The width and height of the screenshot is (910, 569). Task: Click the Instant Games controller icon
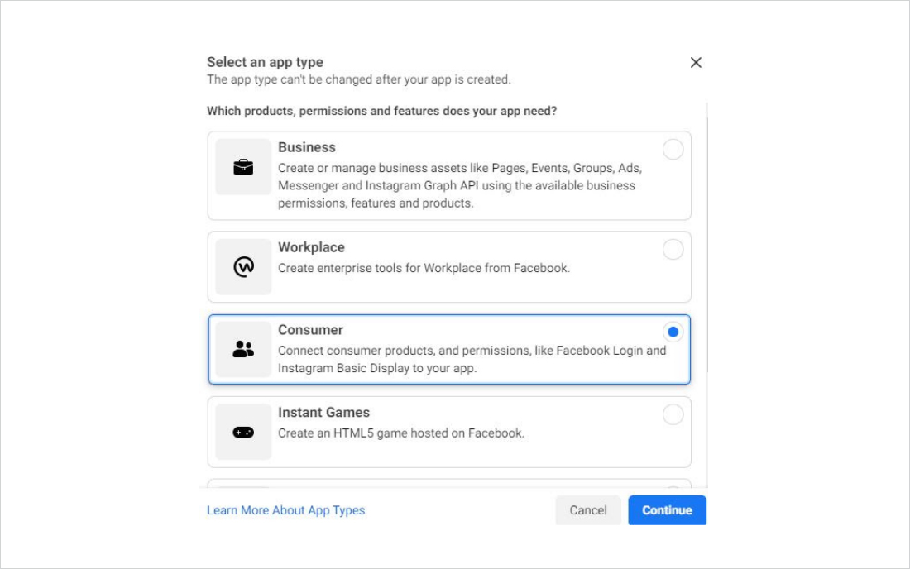(243, 432)
